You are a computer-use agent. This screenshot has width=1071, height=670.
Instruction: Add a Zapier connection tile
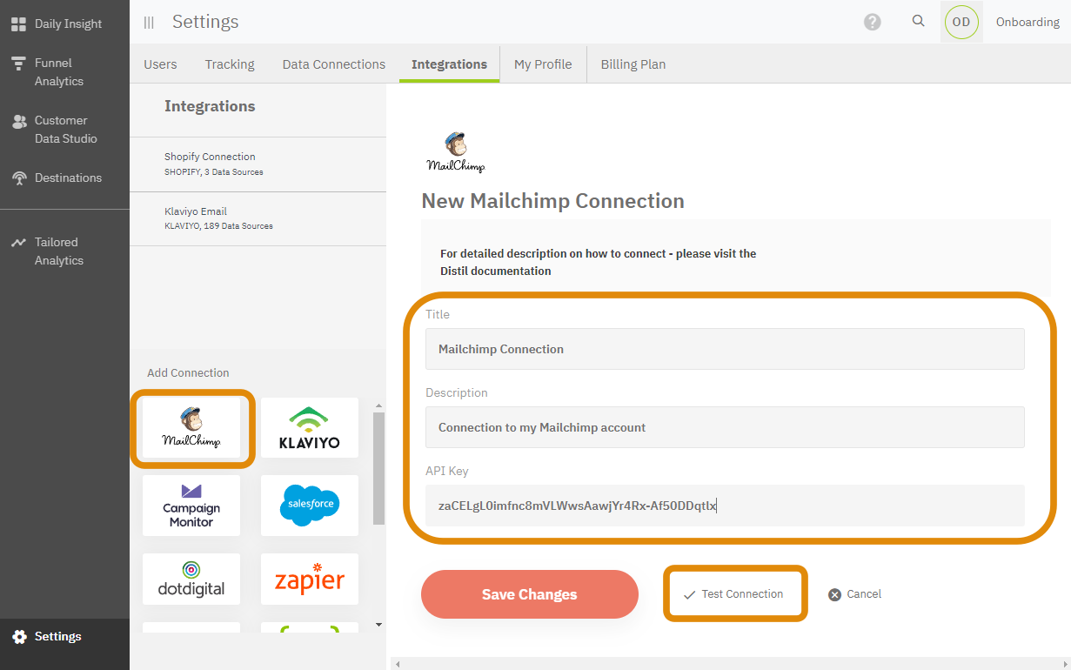click(x=310, y=580)
